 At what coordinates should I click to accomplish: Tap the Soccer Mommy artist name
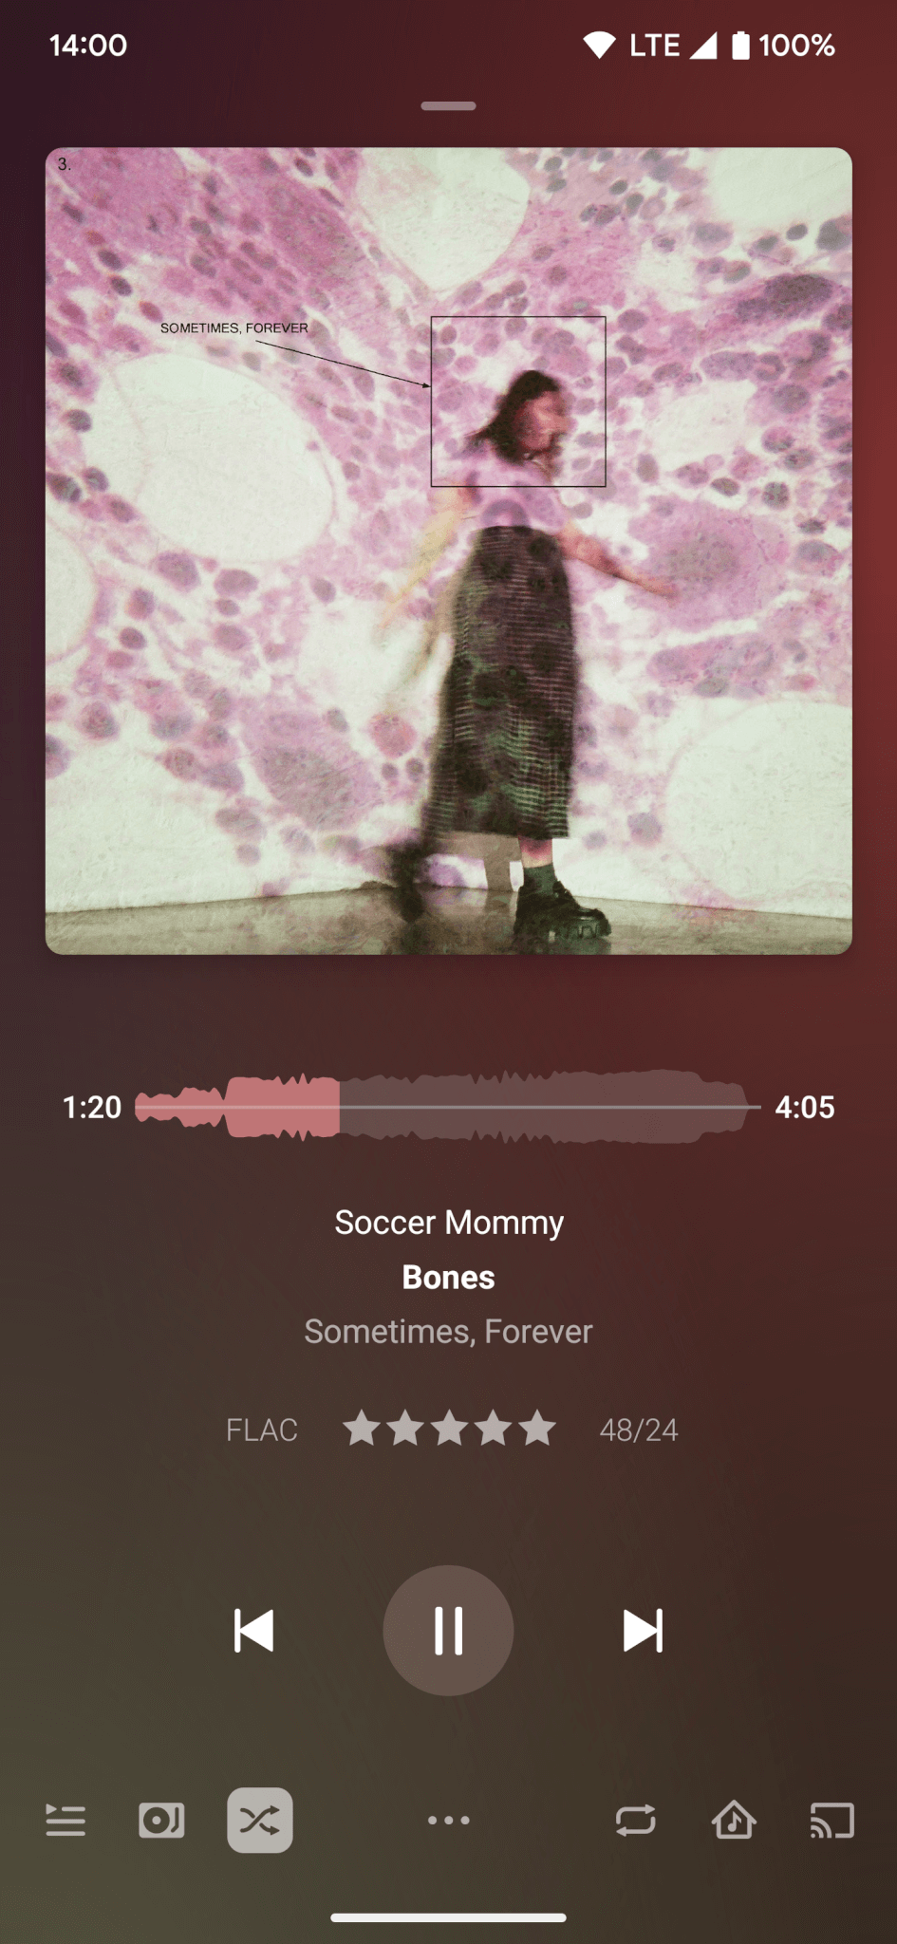point(449,1222)
